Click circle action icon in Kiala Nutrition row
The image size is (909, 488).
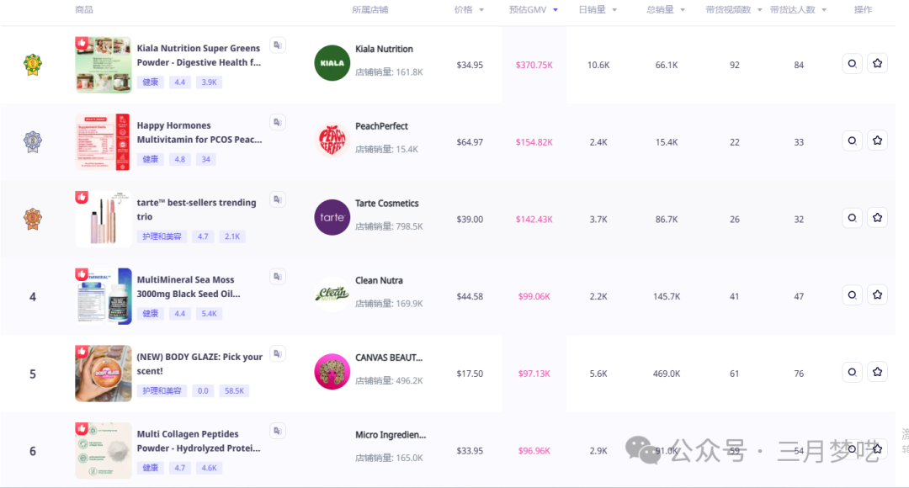tap(852, 64)
